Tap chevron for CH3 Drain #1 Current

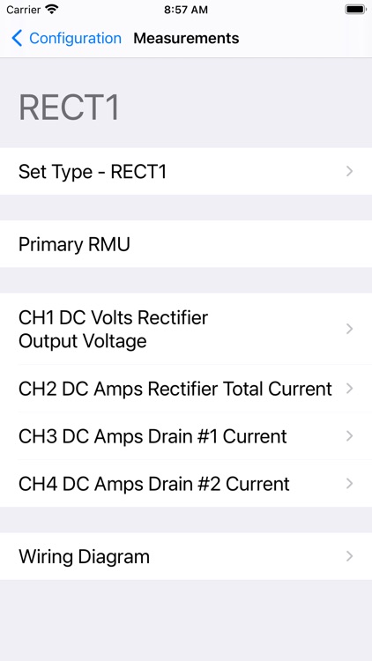point(349,436)
